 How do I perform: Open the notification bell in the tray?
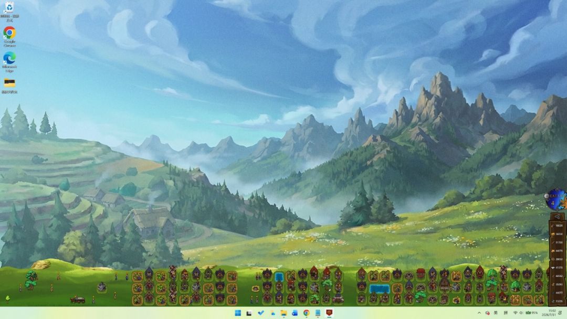tap(560, 313)
